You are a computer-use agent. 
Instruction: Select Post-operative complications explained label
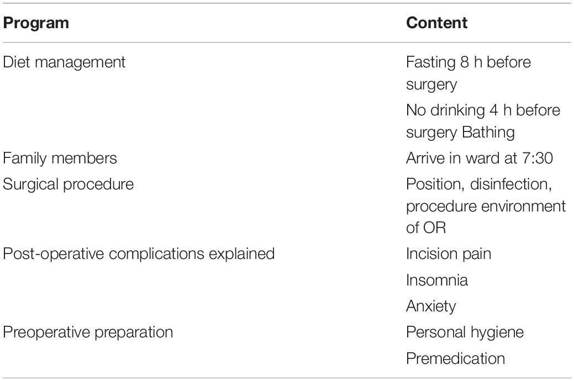coord(139,254)
